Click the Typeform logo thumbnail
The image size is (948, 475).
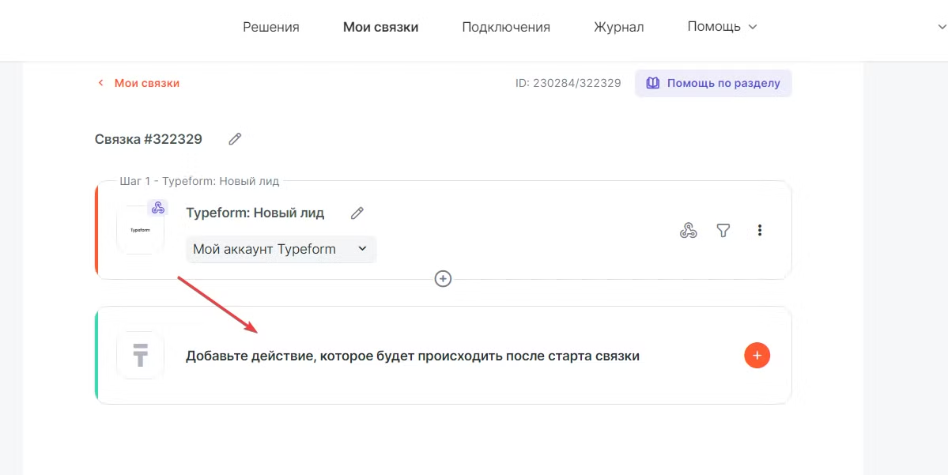pos(140,230)
